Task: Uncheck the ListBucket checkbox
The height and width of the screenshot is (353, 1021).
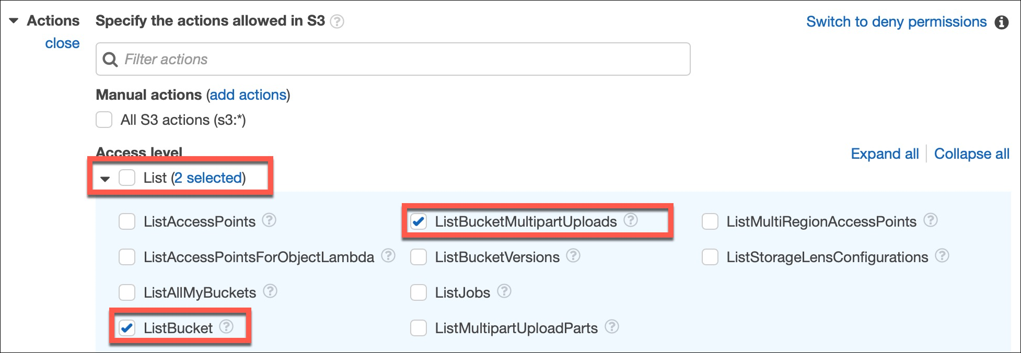Action: point(127,328)
